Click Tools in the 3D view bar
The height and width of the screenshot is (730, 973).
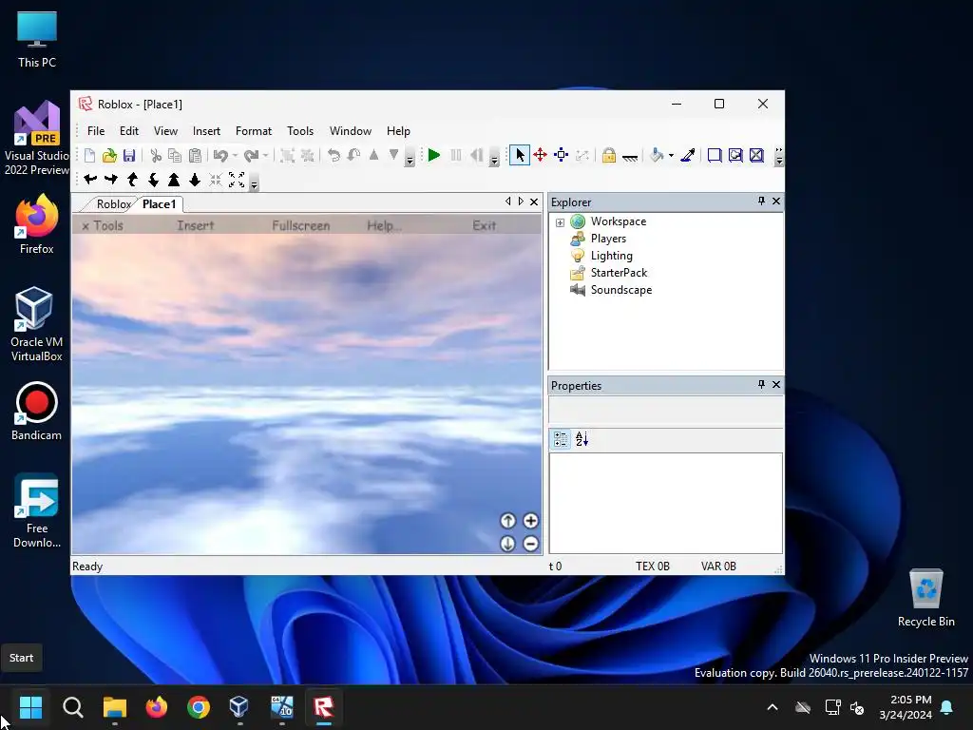[108, 226]
